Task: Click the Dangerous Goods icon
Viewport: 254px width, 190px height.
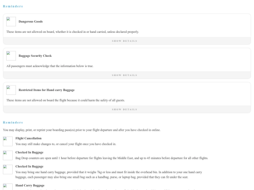Action: click(11, 22)
